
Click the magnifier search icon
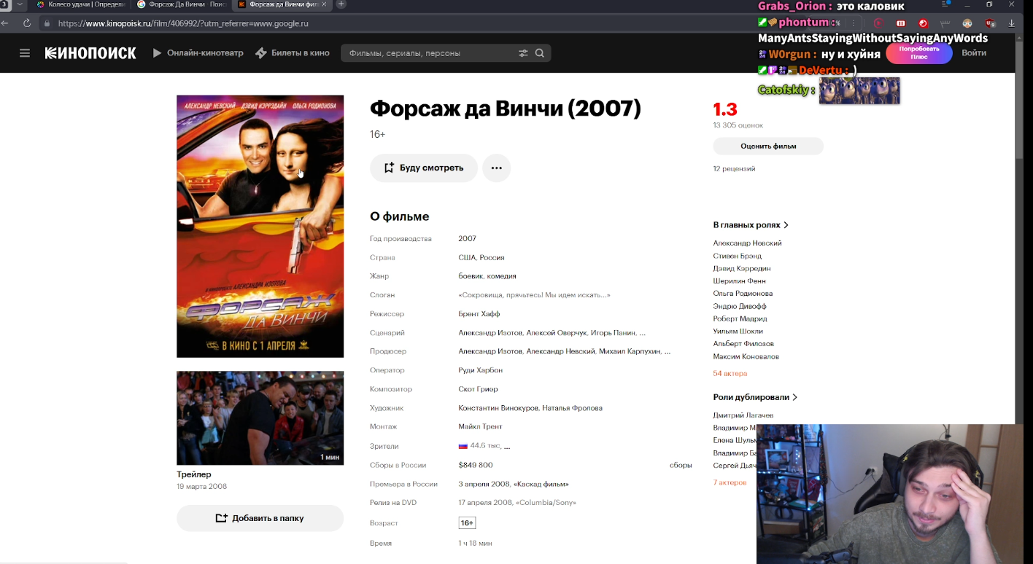coord(540,53)
